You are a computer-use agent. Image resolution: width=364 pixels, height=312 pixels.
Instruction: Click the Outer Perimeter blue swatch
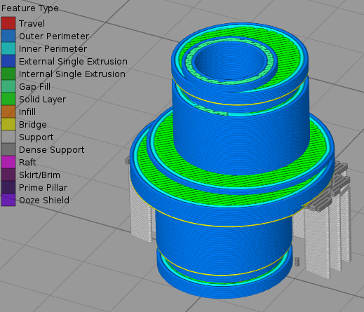tap(8, 36)
